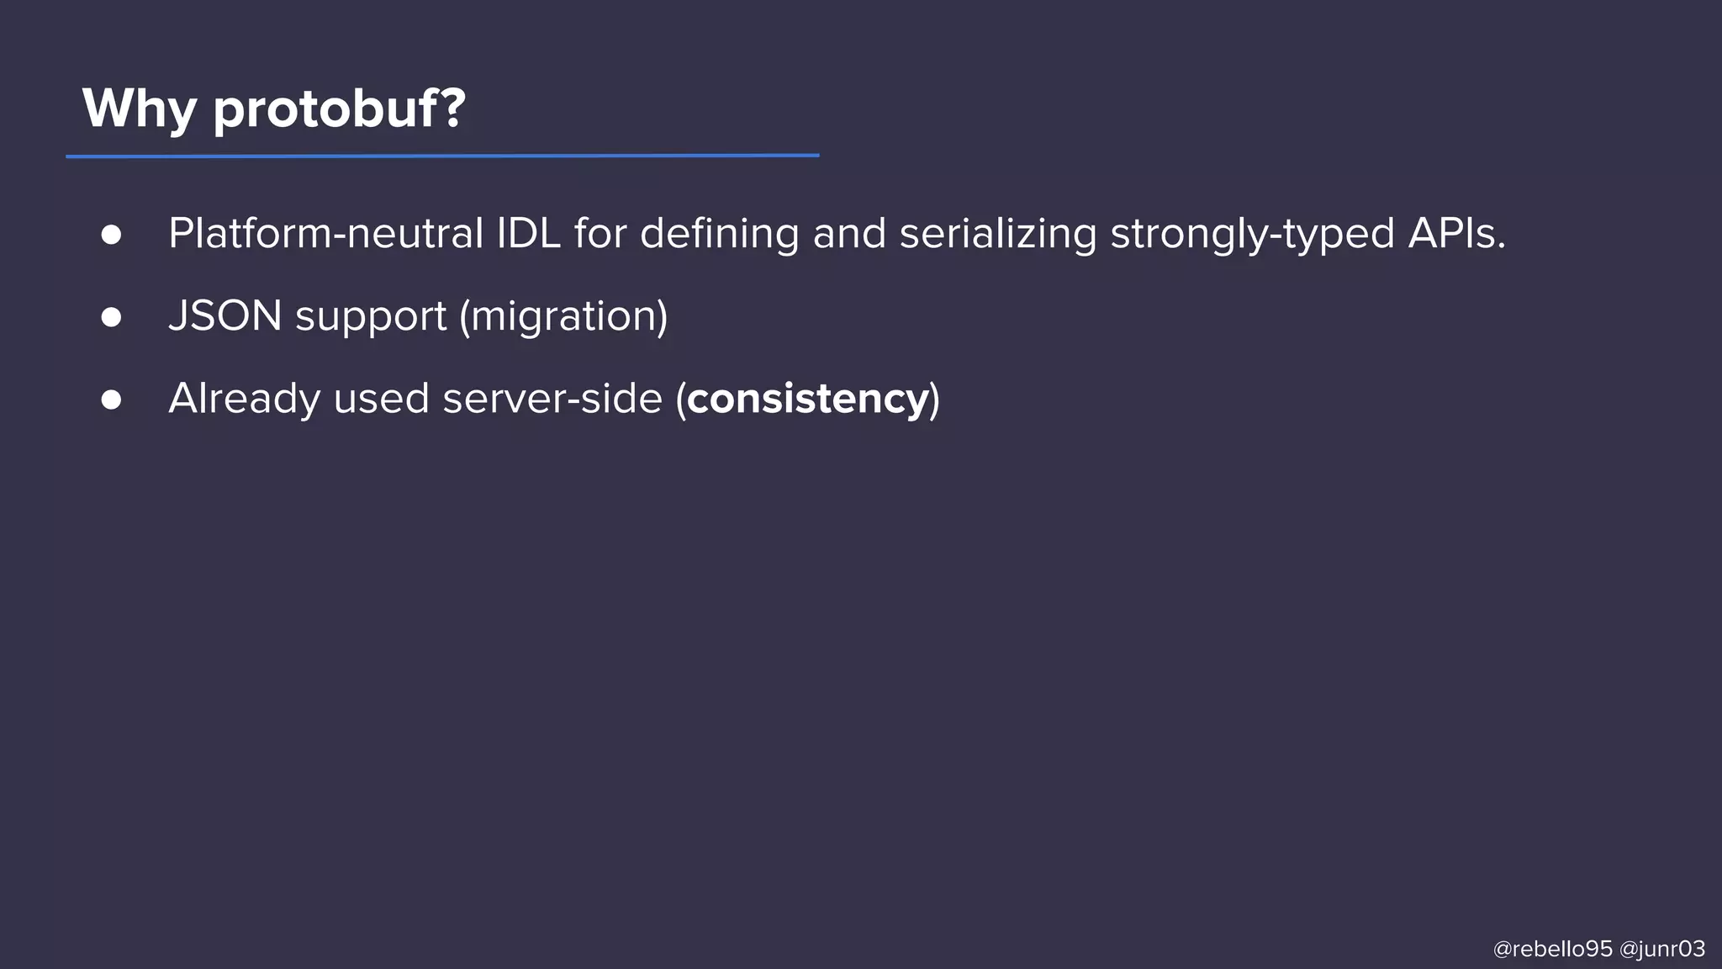Screen dimensions: 1722x969
Task: Click the word "strongly-typed"
Action: [x=1253, y=235]
